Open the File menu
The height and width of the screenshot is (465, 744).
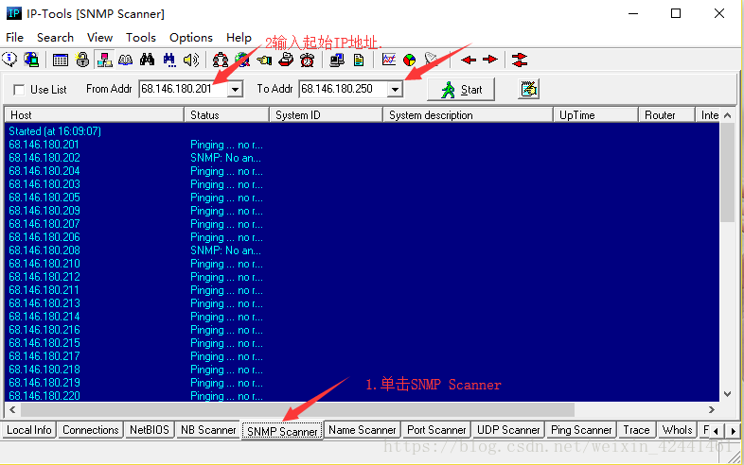tap(15, 38)
